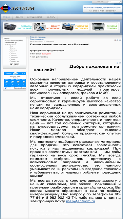Go to КОНТАКТЫ menu item
The width and height of the screenshot is (123, 219).
[51, 17]
